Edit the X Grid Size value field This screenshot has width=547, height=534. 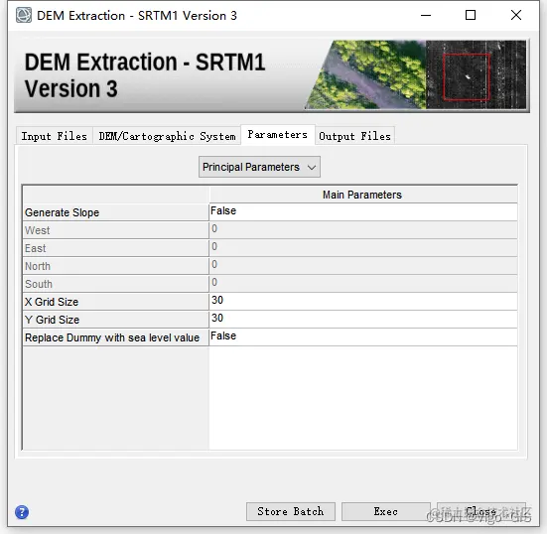pyautogui.click(x=363, y=301)
